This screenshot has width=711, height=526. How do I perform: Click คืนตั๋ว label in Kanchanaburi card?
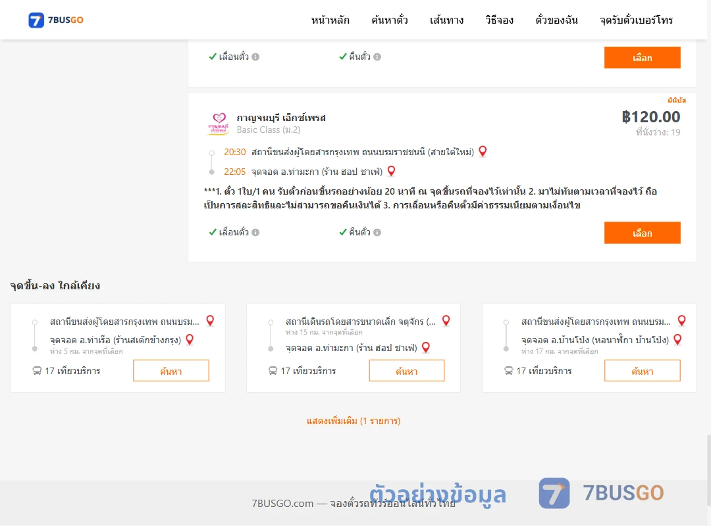pyautogui.click(x=359, y=232)
